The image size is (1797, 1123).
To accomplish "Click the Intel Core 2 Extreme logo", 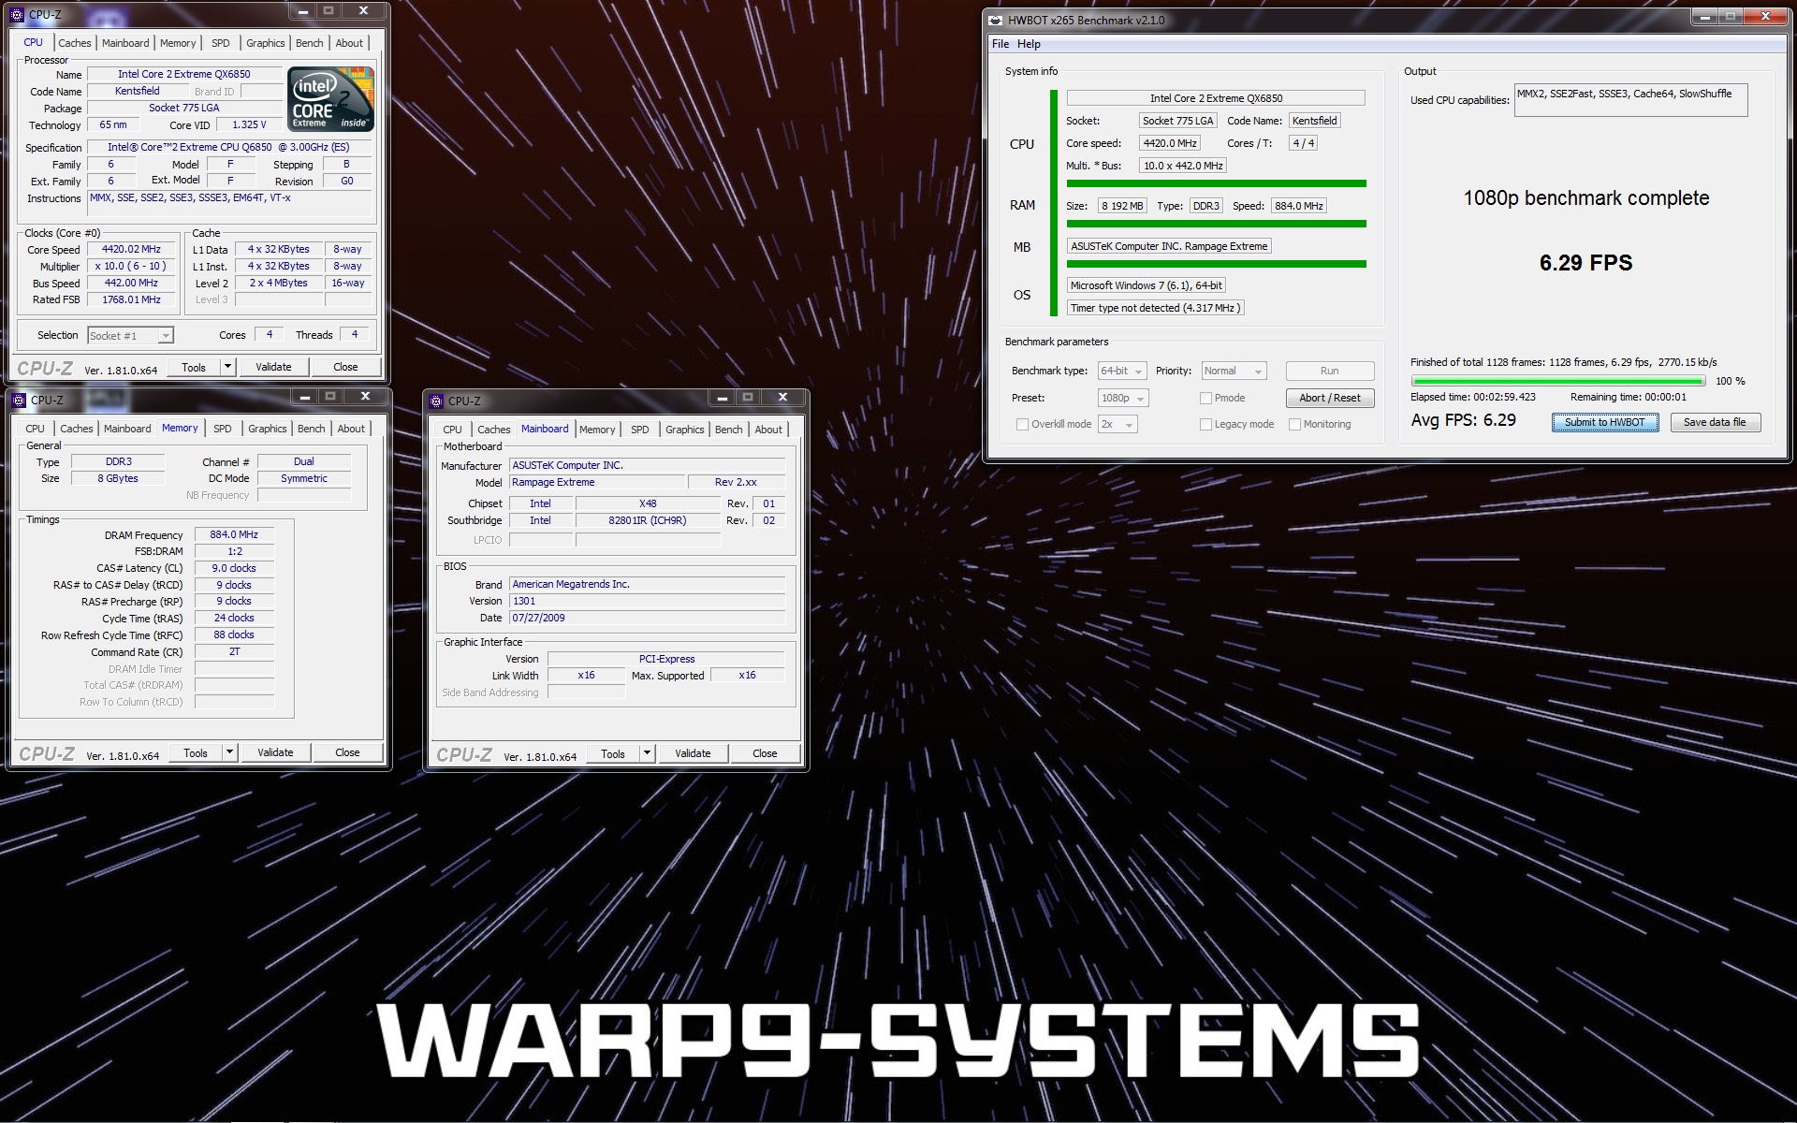I will click(330, 98).
